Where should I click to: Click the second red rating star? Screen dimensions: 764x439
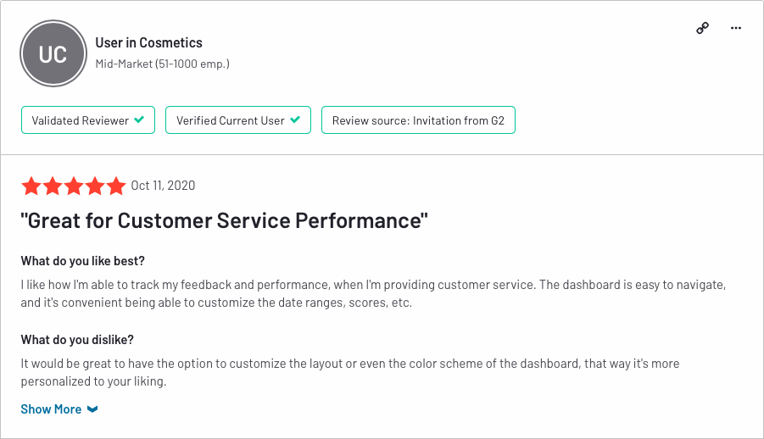pos(53,186)
